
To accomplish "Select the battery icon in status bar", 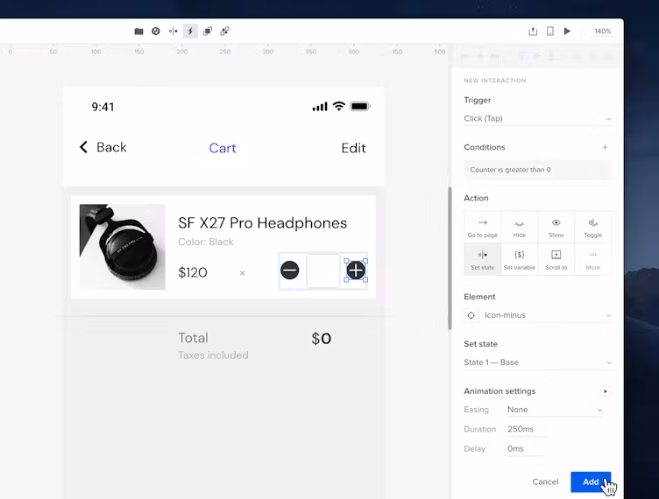I will [360, 106].
